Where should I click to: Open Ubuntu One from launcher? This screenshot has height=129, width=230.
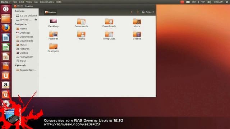(6, 76)
